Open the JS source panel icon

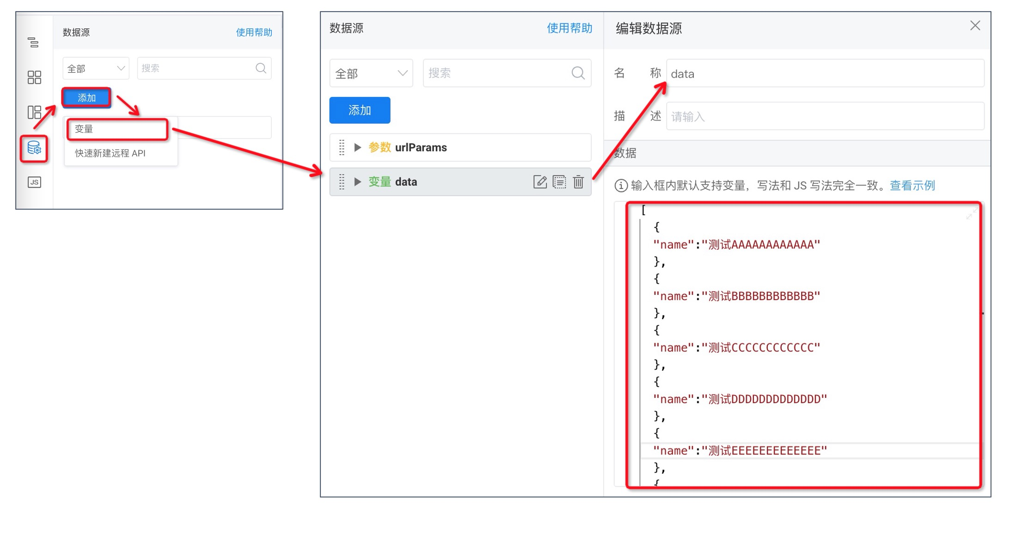34,182
